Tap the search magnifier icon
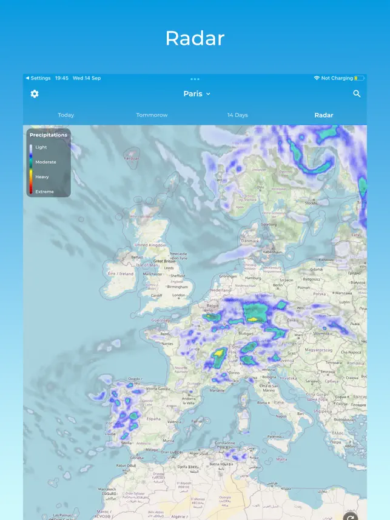 357,94
